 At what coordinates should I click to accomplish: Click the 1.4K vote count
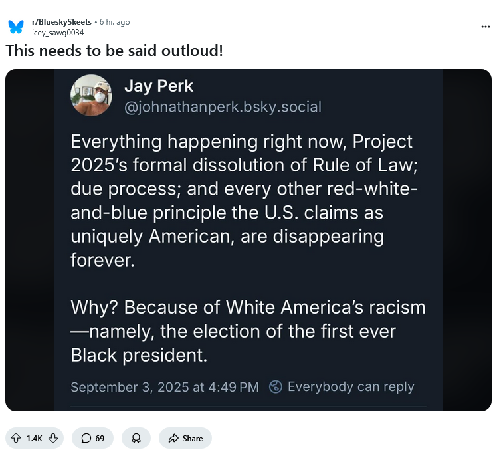pos(35,438)
